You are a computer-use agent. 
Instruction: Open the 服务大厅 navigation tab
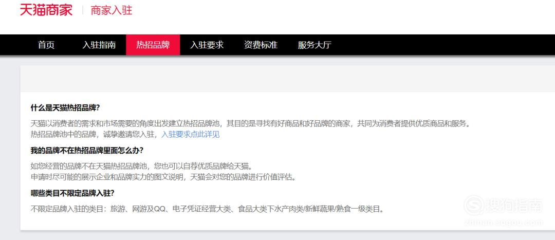pyautogui.click(x=314, y=45)
